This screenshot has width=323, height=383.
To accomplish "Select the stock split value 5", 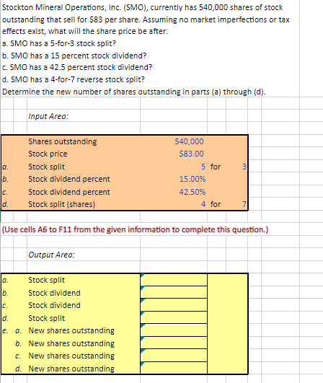I will point(203,167).
